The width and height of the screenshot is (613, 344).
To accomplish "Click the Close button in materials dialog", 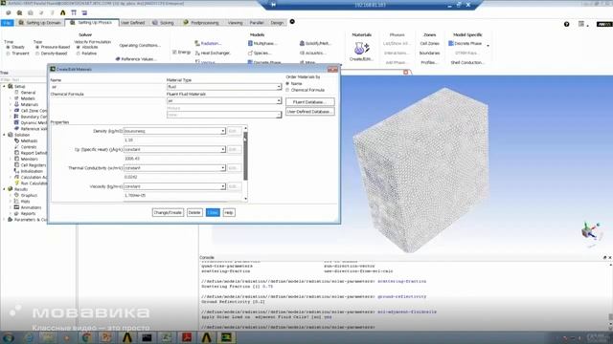I will pyautogui.click(x=213, y=212).
